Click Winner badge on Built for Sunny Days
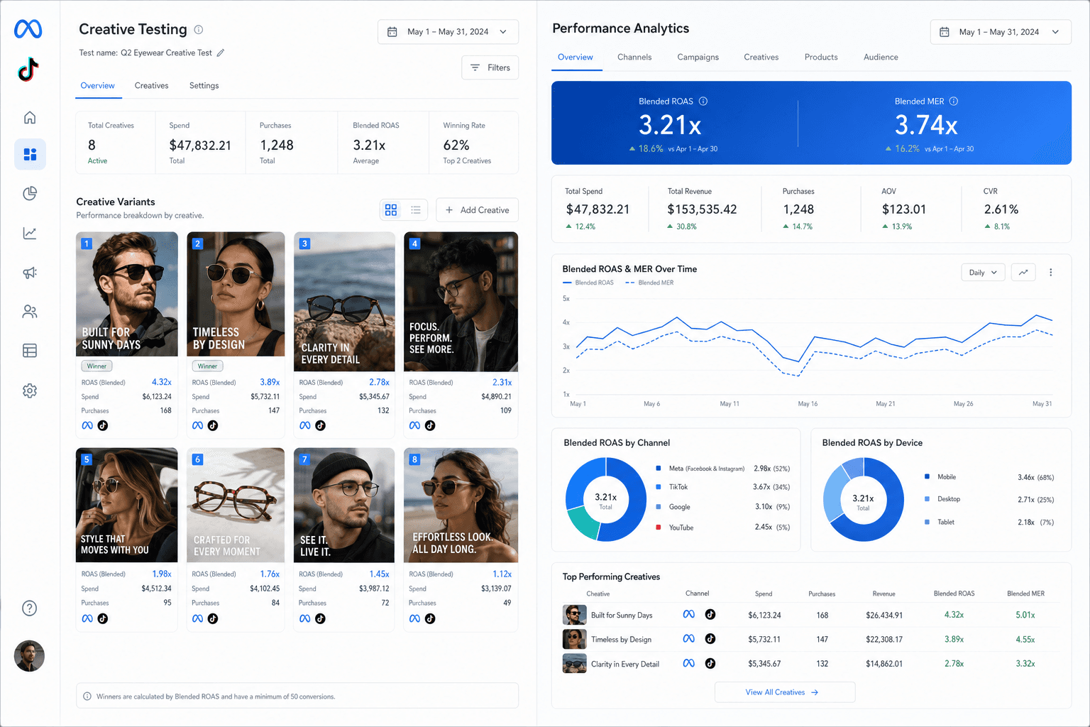 click(97, 366)
